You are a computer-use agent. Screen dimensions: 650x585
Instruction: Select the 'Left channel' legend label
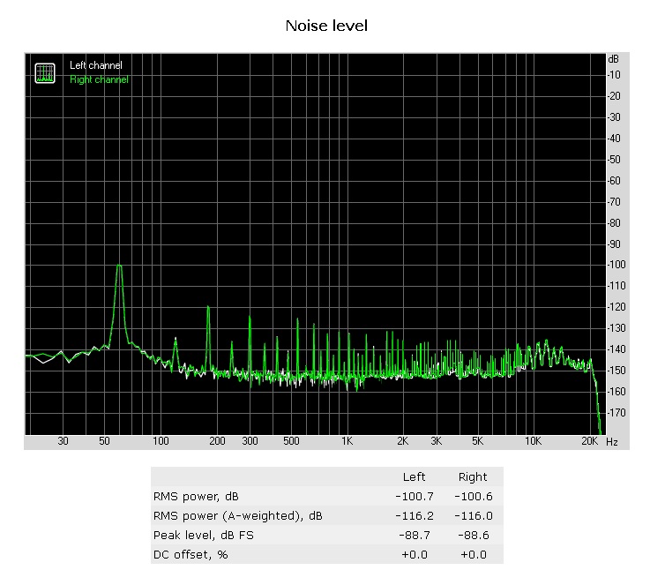pos(96,65)
